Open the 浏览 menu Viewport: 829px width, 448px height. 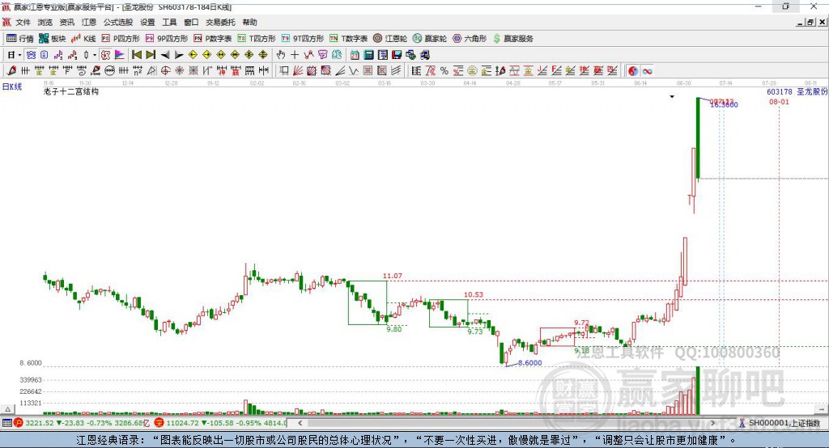(45, 22)
